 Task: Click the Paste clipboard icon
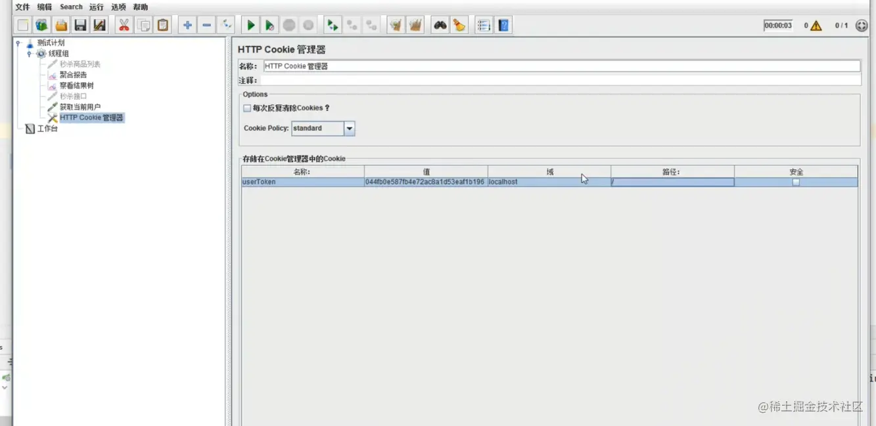coord(163,26)
